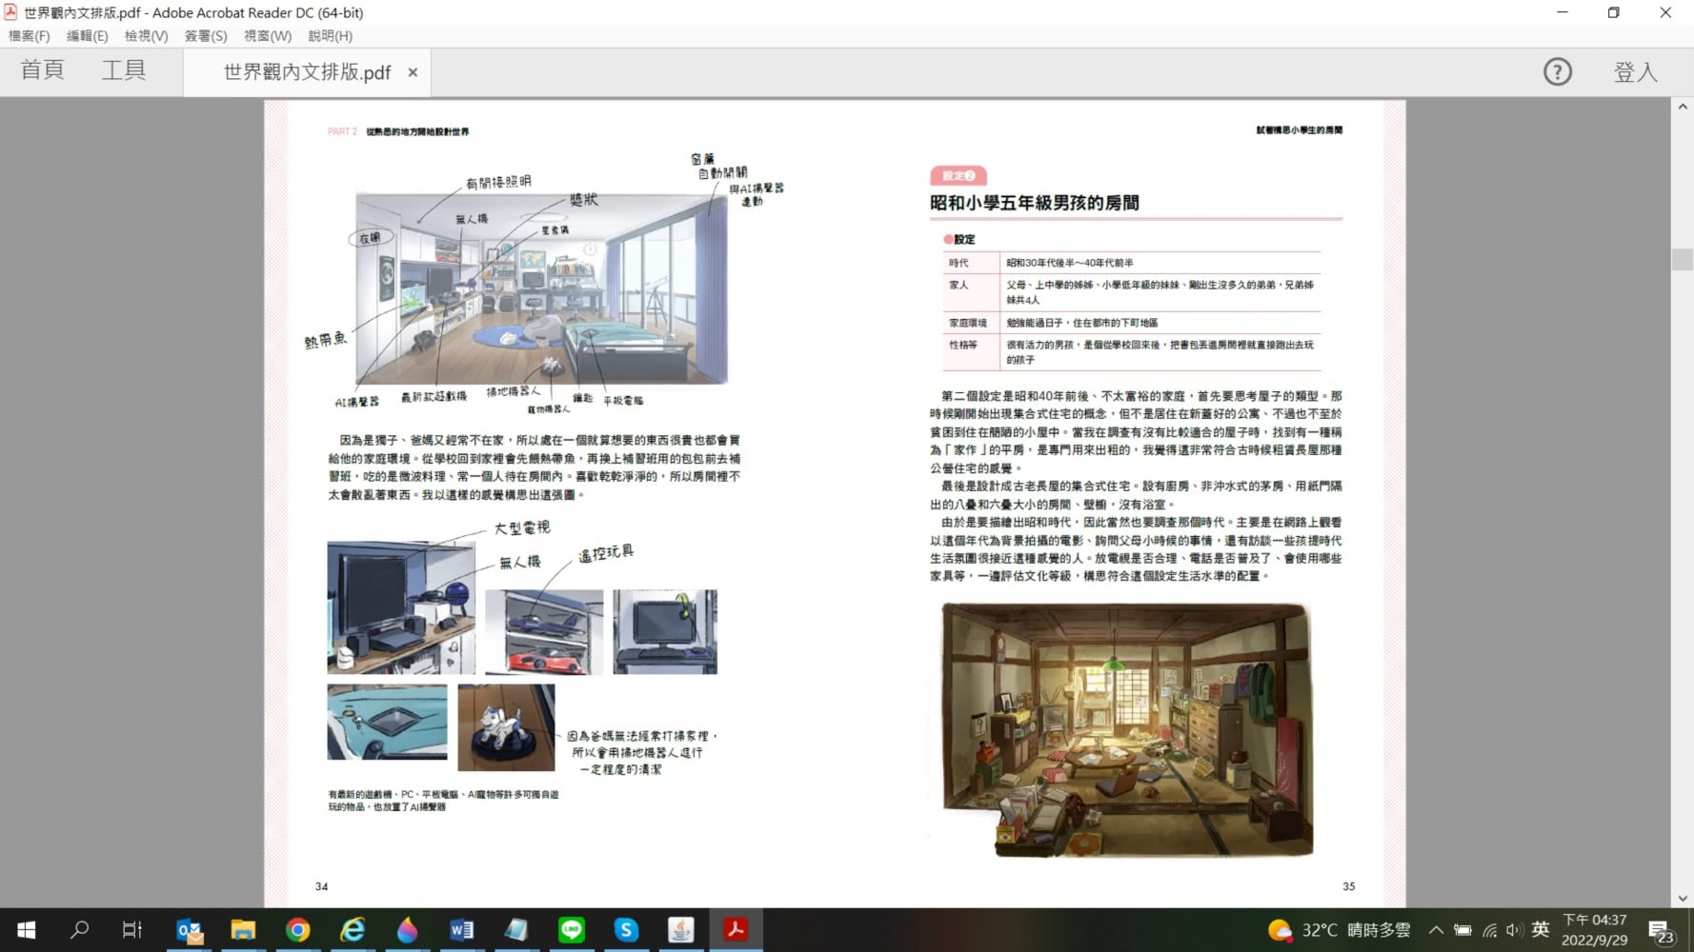
Task: Click the 登入 sign-in button
Action: tap(1636, 71)
